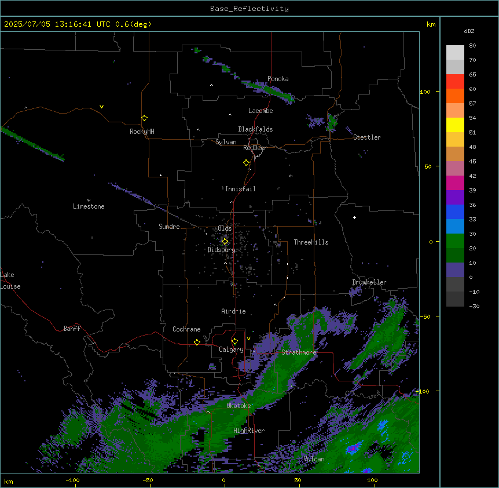Click the Lacombe city label

click(260, 111)
